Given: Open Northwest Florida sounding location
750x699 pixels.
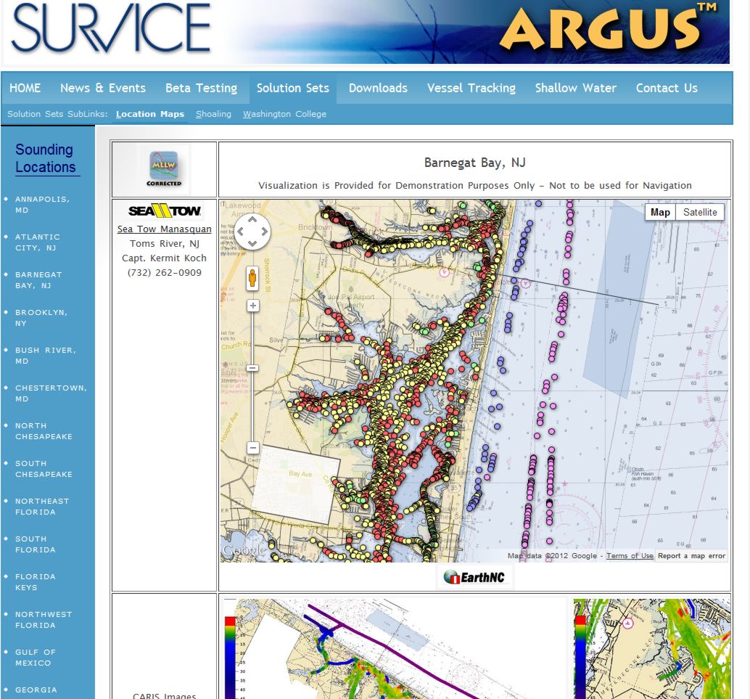Looking at the screenshot, I should pyautogui.click(x=44, y=620).
